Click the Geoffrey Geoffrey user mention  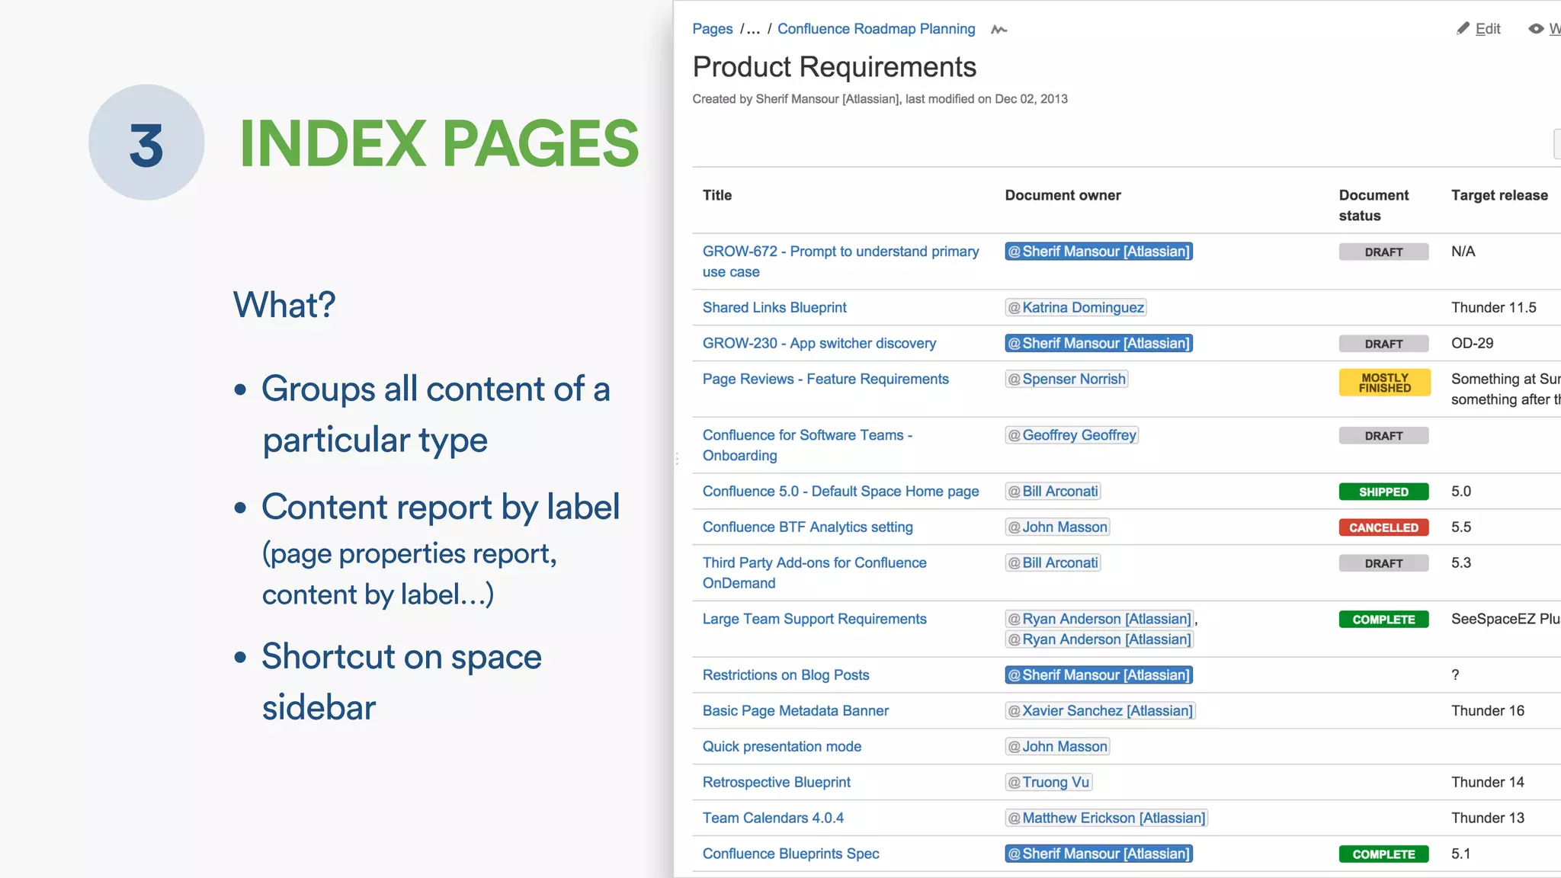click(x=1072, y=435)
